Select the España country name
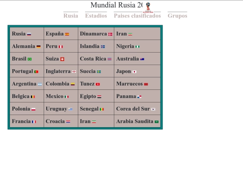The image size is (243, 182). tap(55, 34)
